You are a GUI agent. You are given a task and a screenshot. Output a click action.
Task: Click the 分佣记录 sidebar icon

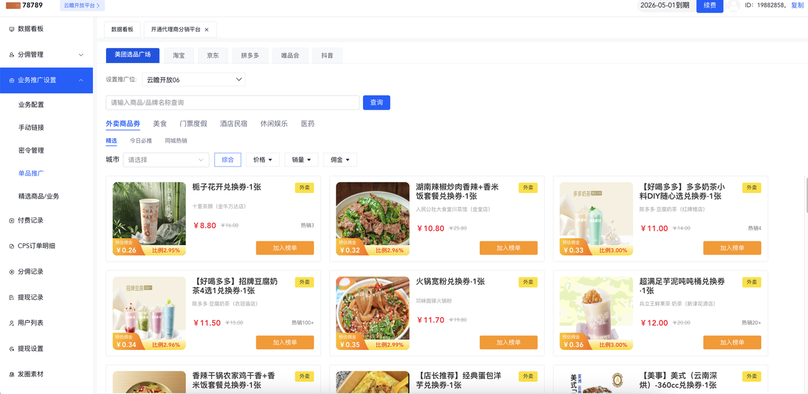click(12, 272)
